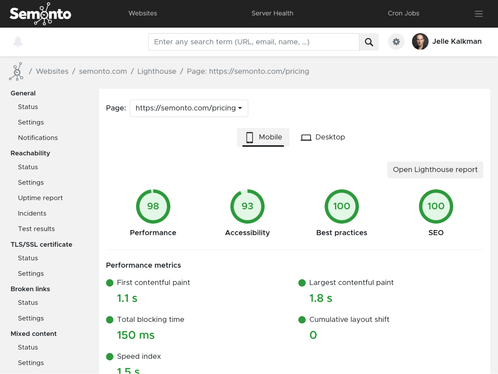
Task: Go to Server Health in top navigation
Action: (x=272, y=13)
